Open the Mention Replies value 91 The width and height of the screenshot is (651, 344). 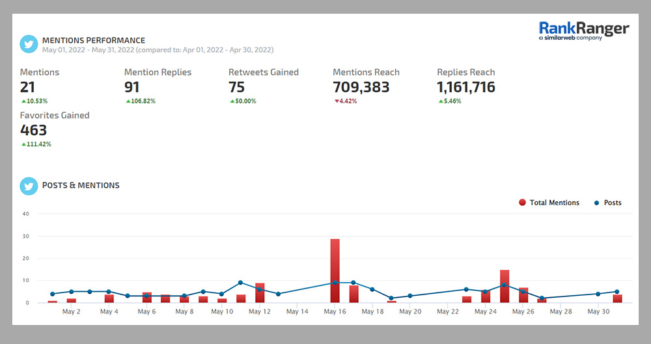[132, 87]
